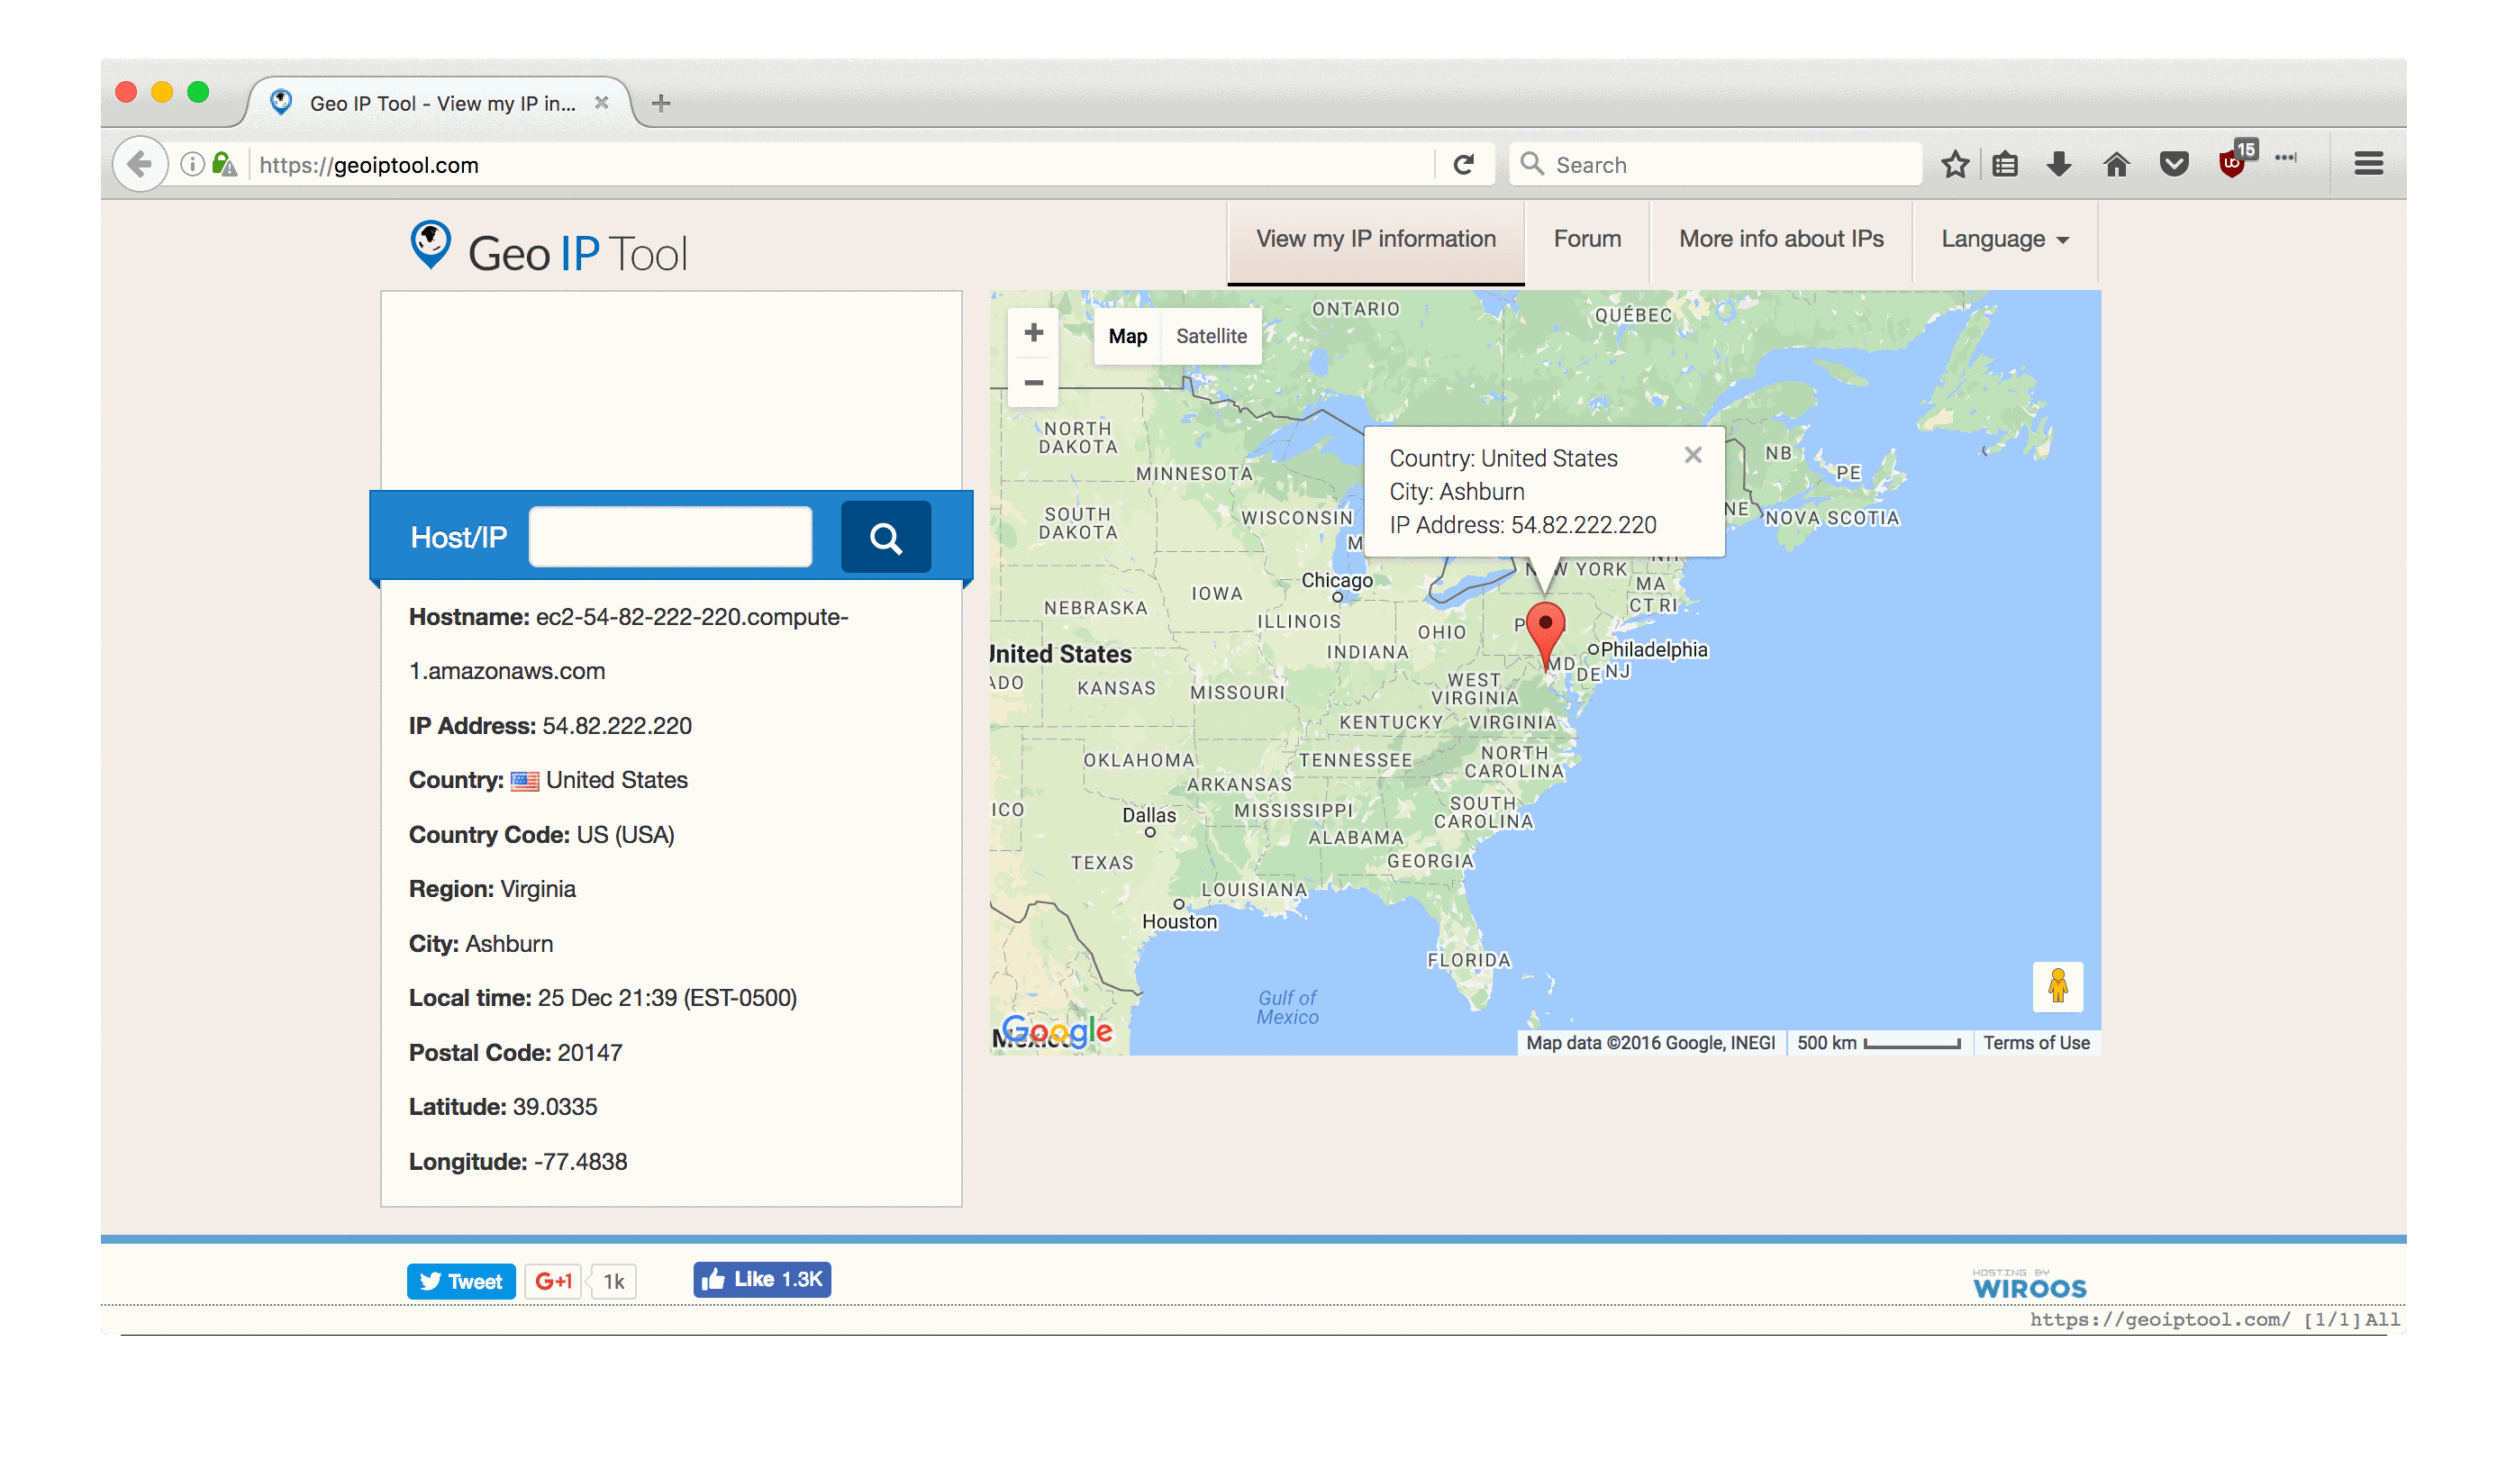Open the Forum navigation tab

pos(1586,240)
